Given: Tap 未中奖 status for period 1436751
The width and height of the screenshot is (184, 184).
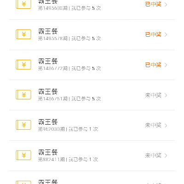Looking at the screenshot, I should 153,95.
